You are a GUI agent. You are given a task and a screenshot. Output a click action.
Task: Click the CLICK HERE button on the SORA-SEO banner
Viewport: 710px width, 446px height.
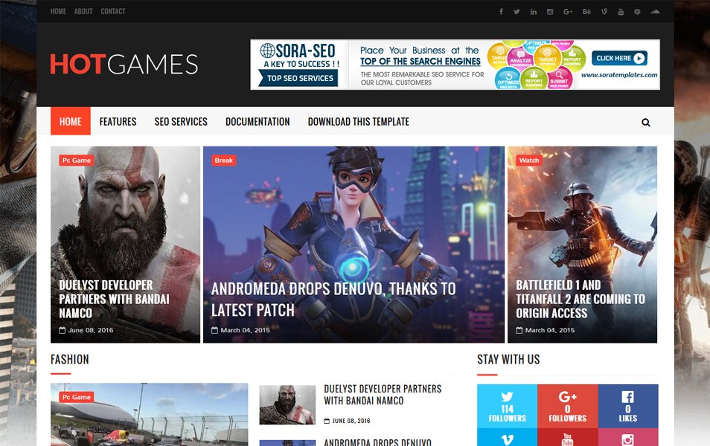pos(619,57)
